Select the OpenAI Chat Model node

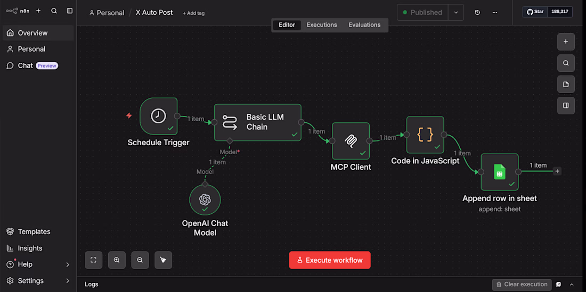pyautogui.click(x=205, y=200)
